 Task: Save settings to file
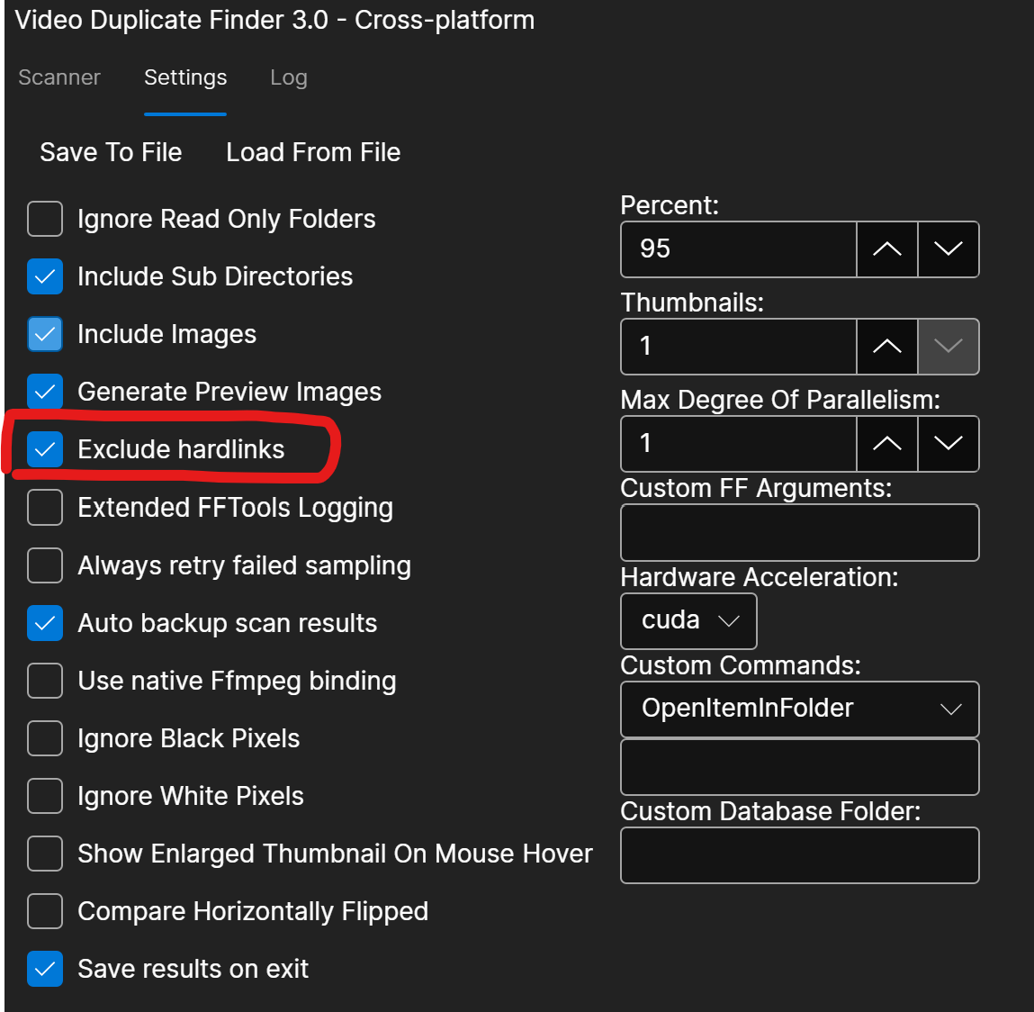(110, 152)
